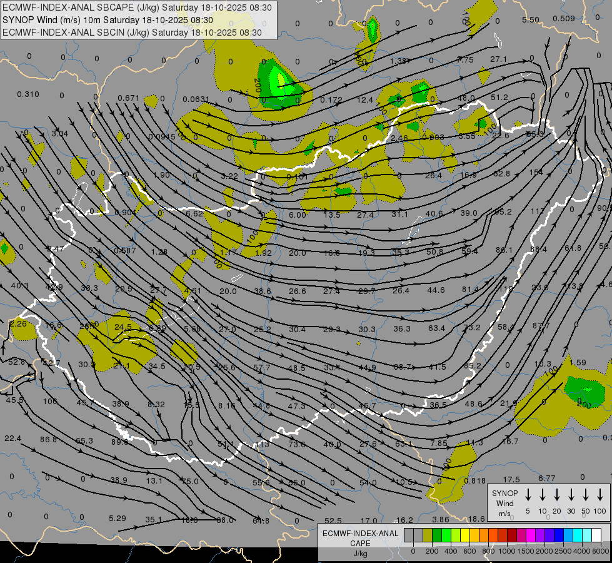Image resolution: width=612 pixels, height=563 pixels.
Task: Click the map value 0.0631
Action: 196,99
